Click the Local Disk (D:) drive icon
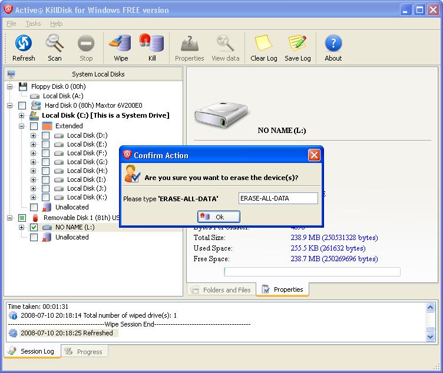Viewport: 443px width, 373px height. 59,136
